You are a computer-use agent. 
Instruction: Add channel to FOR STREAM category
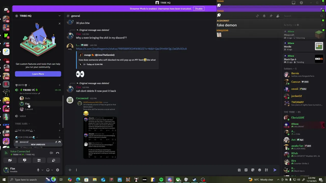point(60,137)
